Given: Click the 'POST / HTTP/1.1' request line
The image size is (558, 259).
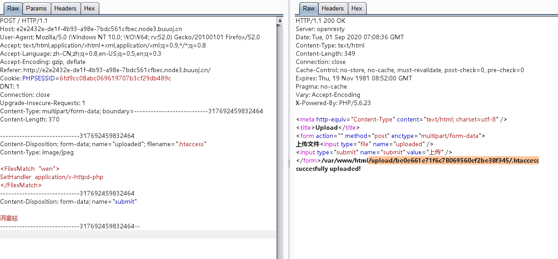Looking at the screenshot, I should click(24, 21).
